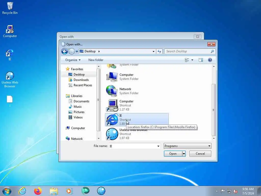Viewport: 261px width, 196px height.
Task: Select Computer System Folder in file list
Action: click(137, 77)
